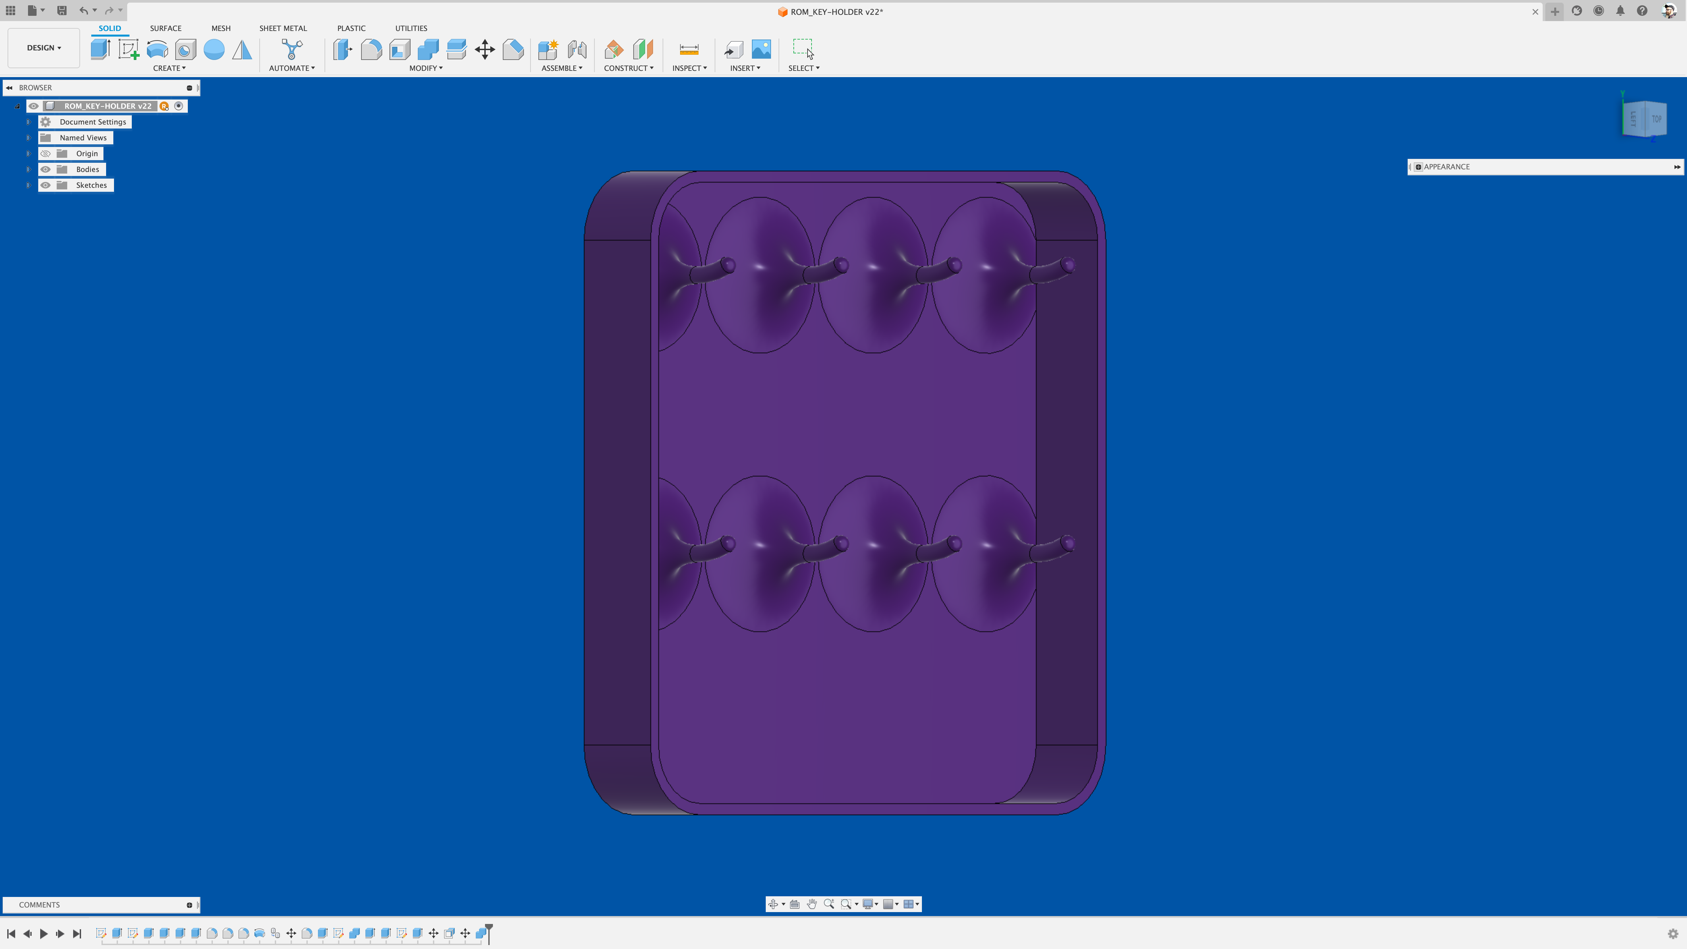Viewport: 1687px width, 949px height.
Task: Hide the Sketches folder
Action: tap(45, 185)
